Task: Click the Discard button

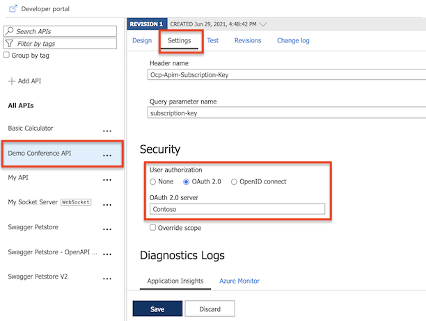Action: tap(210, 308)
